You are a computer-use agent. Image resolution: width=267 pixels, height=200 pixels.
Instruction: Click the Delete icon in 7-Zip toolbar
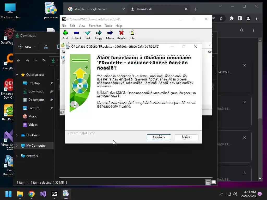pos(121,35)
